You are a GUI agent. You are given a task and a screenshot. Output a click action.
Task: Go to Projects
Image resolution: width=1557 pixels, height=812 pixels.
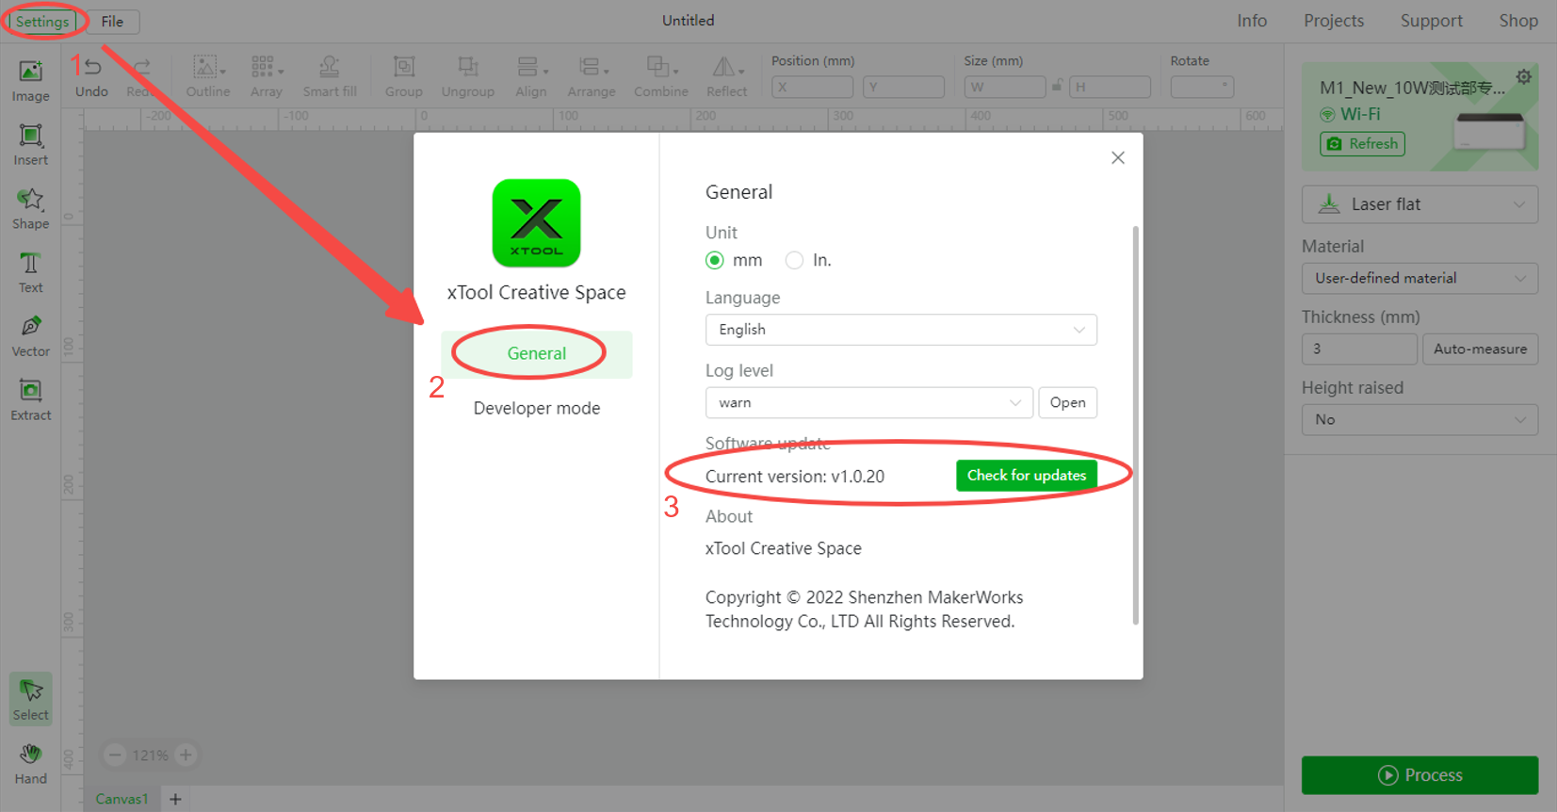(x=1333, y=21)
